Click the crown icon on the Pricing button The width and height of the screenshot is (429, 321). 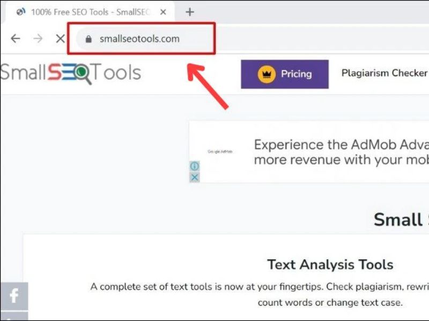265,74
